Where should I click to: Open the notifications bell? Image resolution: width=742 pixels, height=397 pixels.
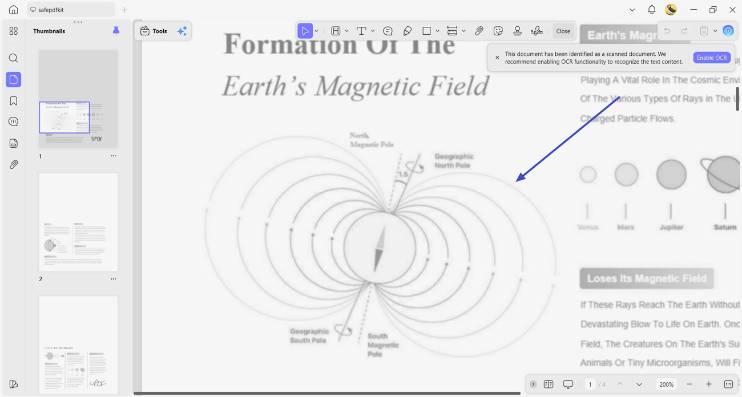(x=651, y=10)
